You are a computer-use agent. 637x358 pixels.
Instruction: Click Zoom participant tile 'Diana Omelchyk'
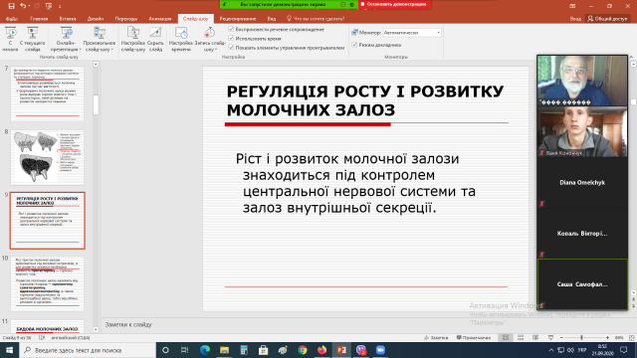point(582,183)
